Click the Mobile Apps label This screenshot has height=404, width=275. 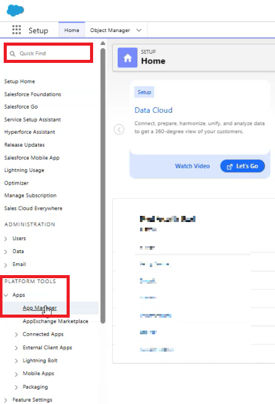point(38,374)
